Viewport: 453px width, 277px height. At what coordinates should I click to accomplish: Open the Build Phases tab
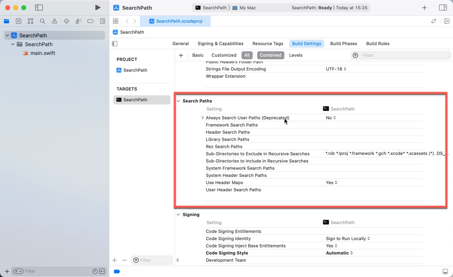click(x=344, y=44)
